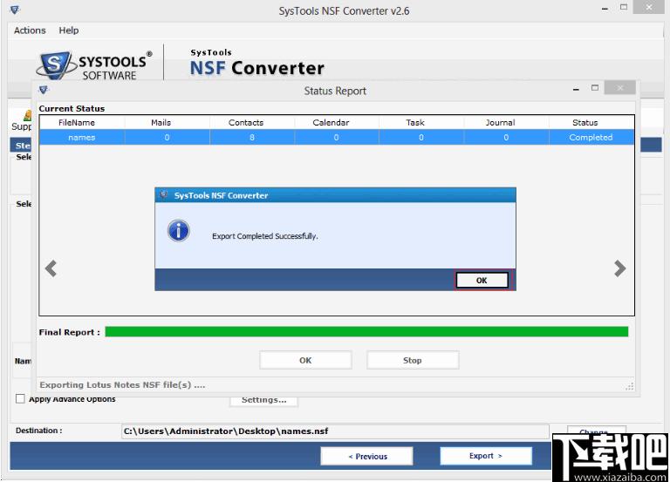The image size is (670, 482).
Task: Click the Stop button
Action: [x=413, y=360]
